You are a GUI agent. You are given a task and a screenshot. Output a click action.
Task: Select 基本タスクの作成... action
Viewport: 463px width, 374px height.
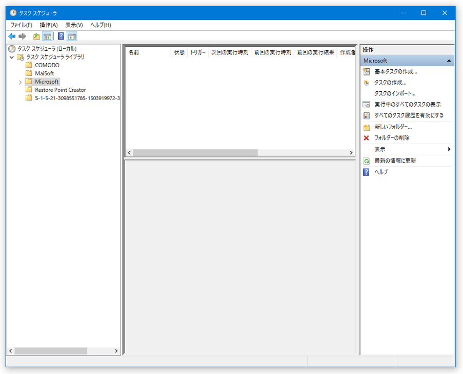tap(396, 71)
